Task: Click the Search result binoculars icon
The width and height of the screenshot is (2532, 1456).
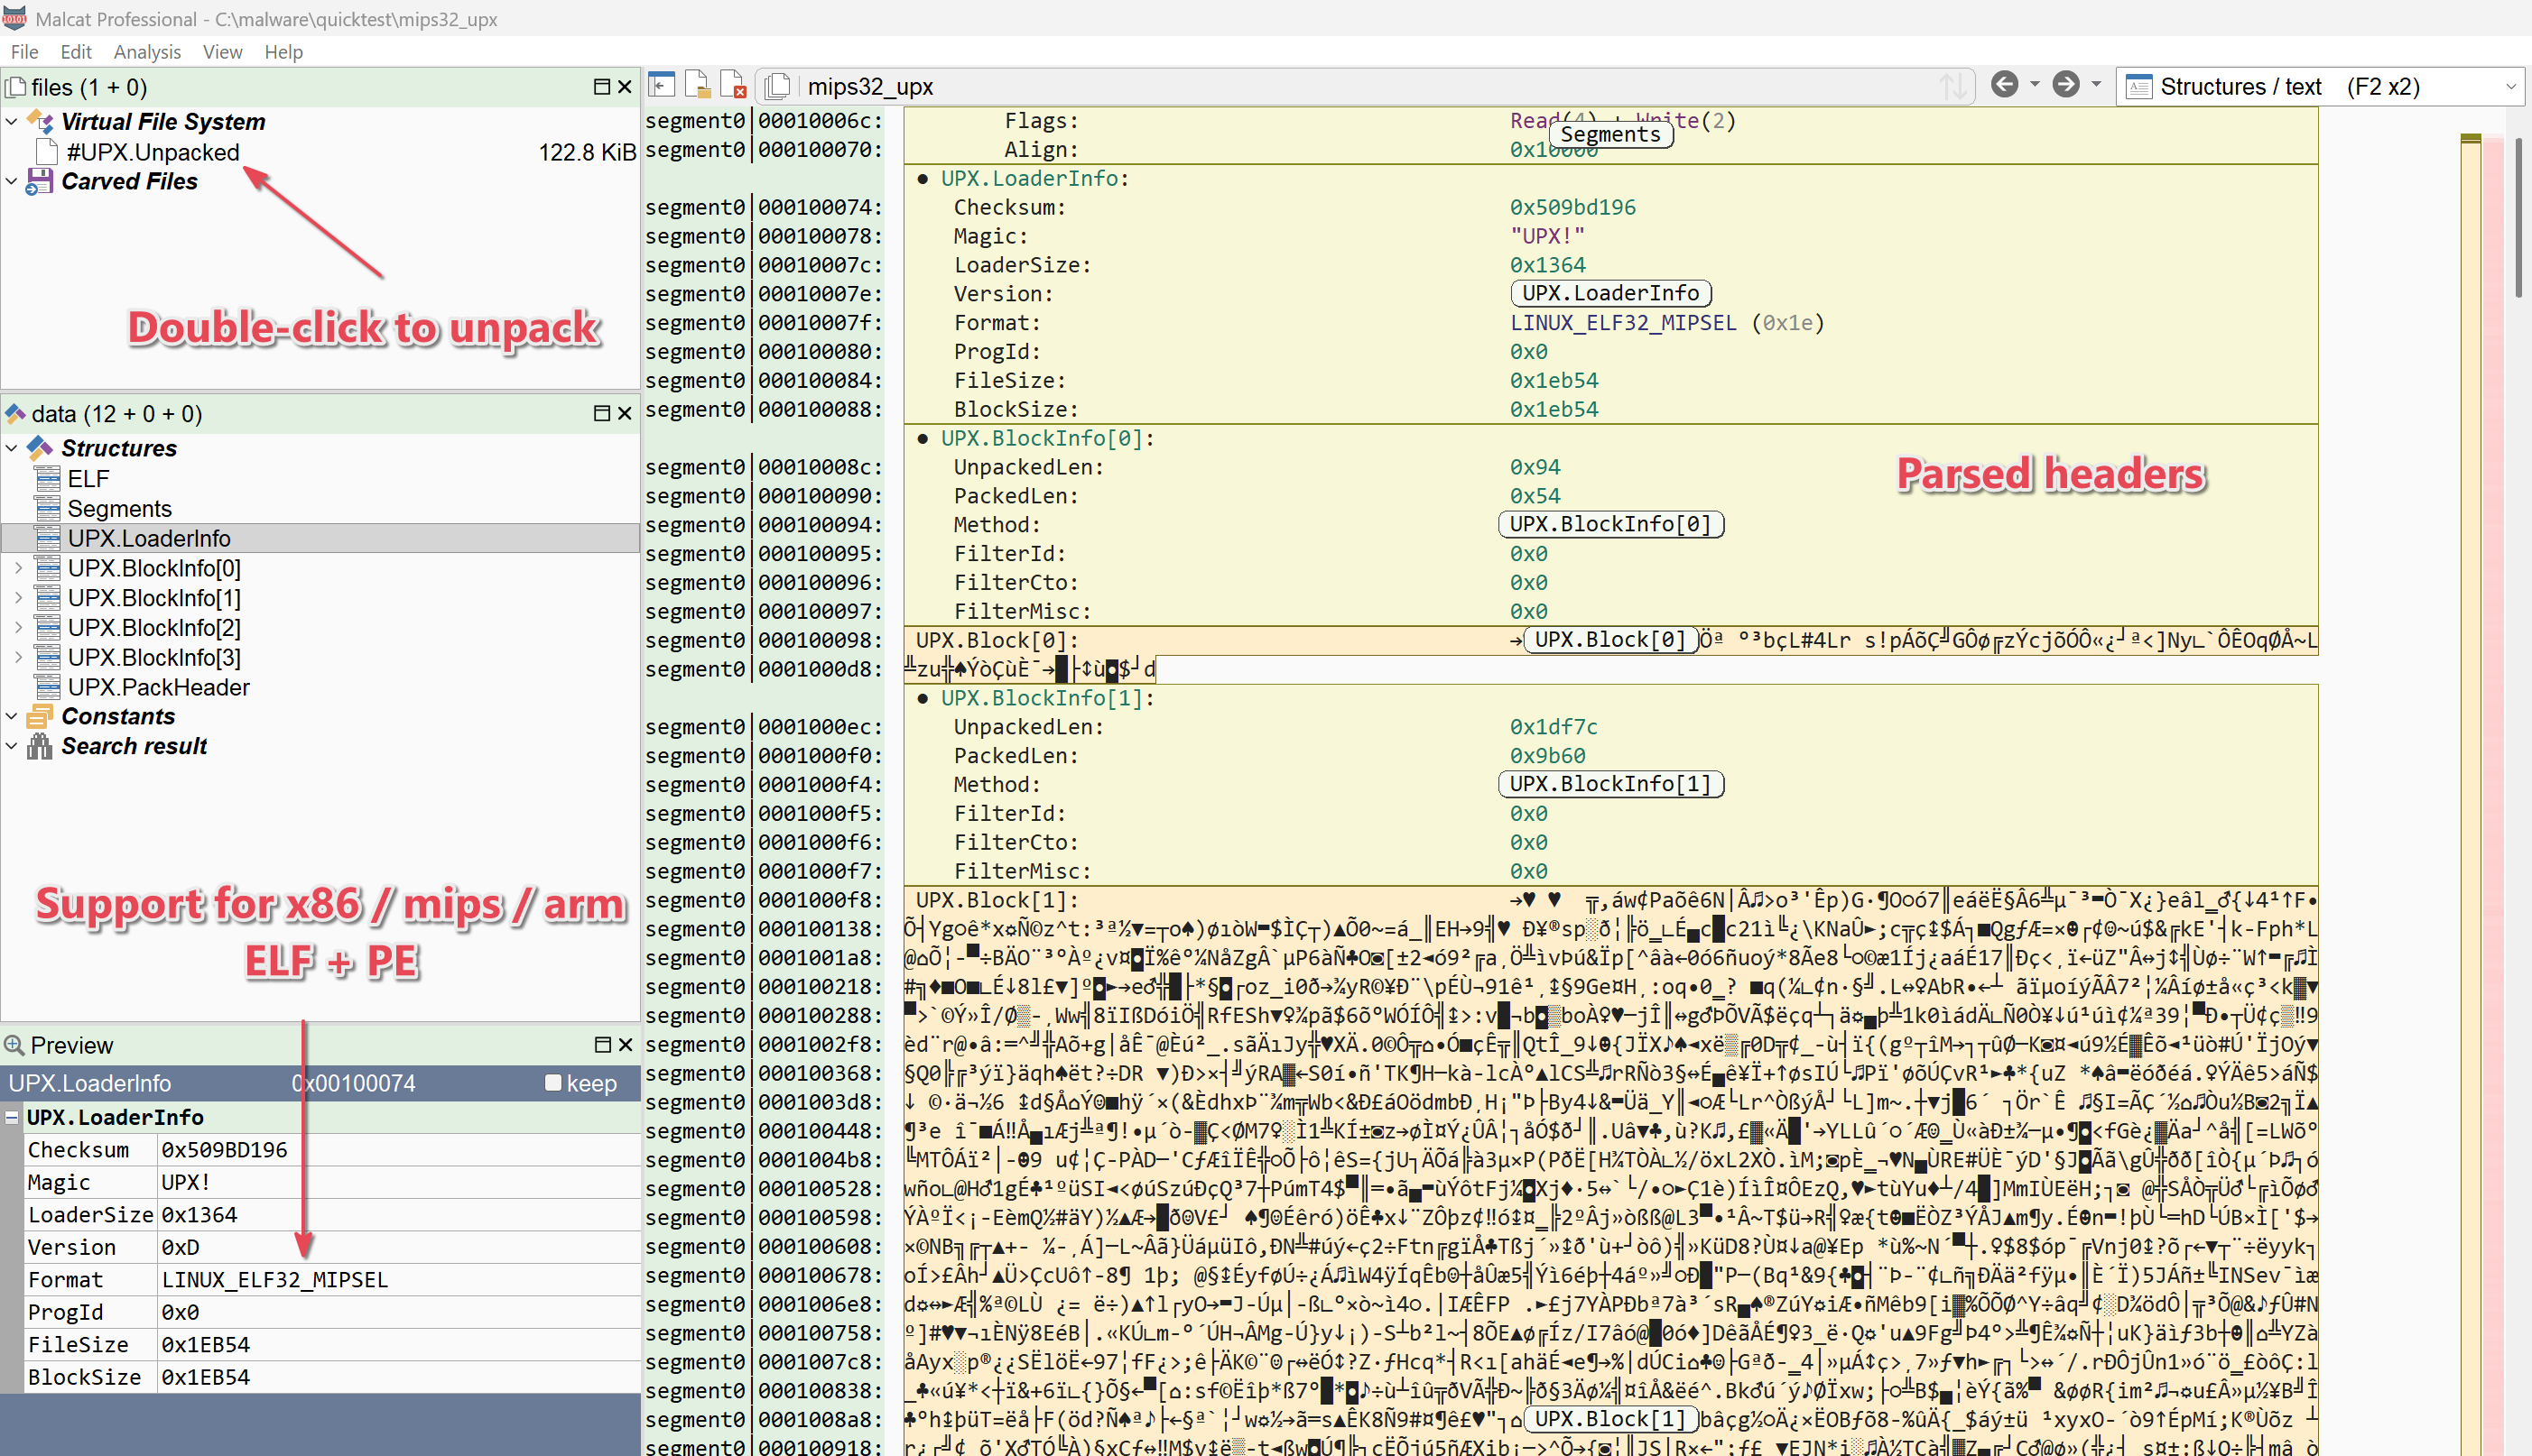Action: tap(39, 746)
